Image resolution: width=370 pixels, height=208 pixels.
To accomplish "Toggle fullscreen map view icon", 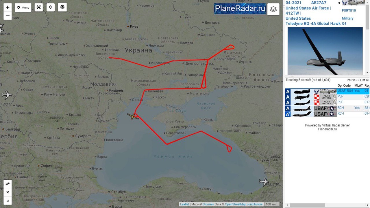I will click(x=39, y=7).
